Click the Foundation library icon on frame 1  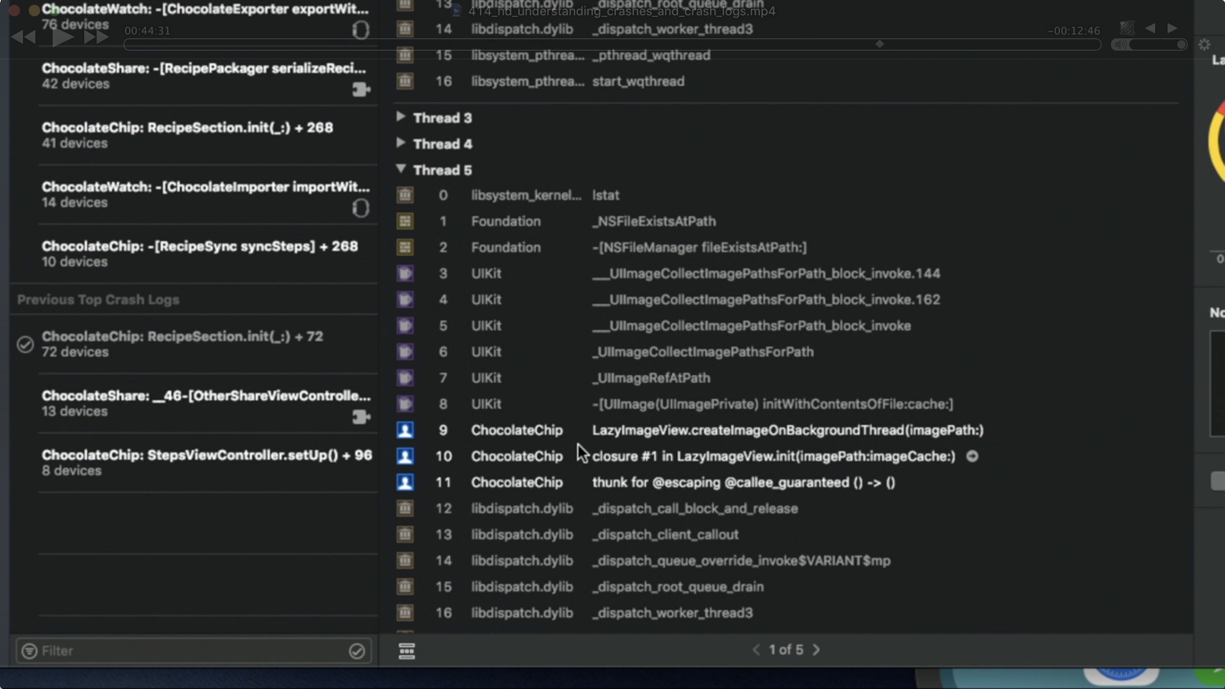(x=405, y=222)
